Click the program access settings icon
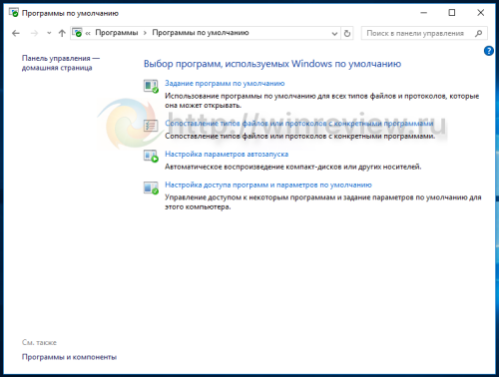499x377 pixels. [x=151, y=188]
